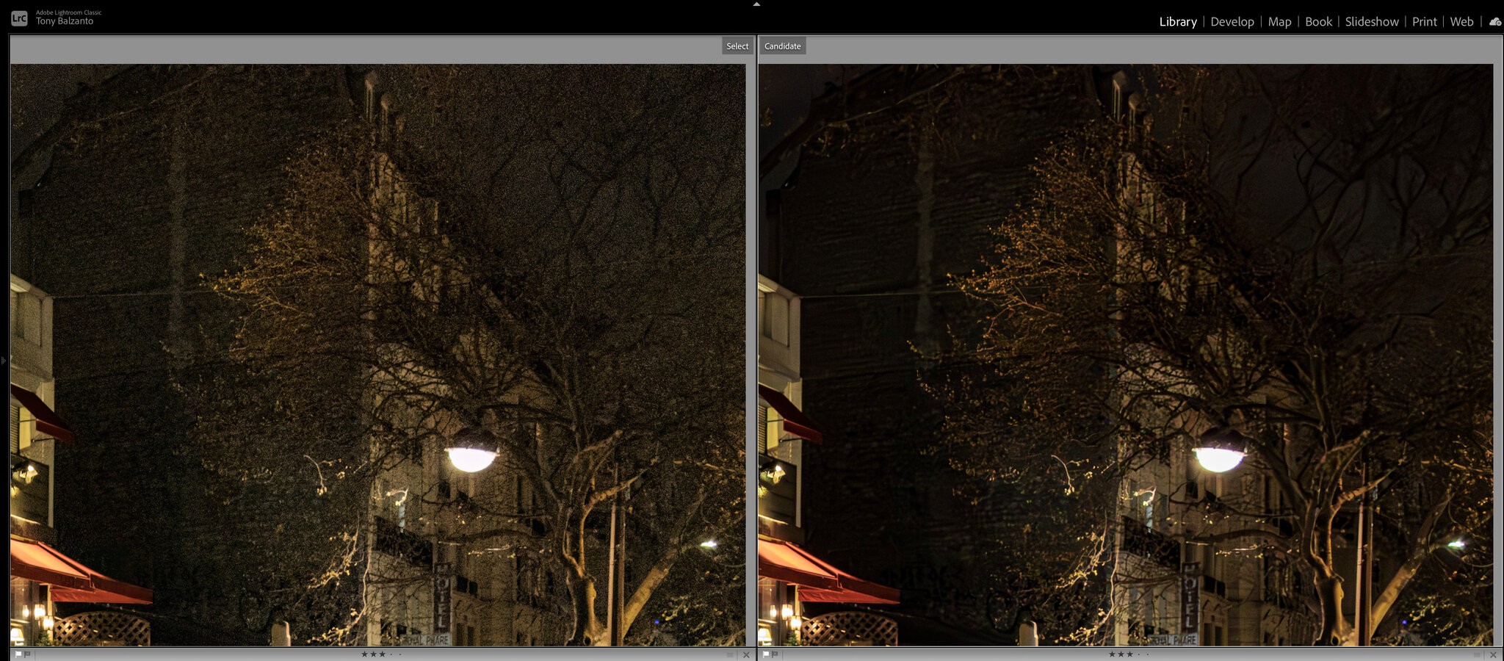Click the star rating under the Candidate photo
1504x661 pixels.
pyautogui.click(x=1121, y=654)
